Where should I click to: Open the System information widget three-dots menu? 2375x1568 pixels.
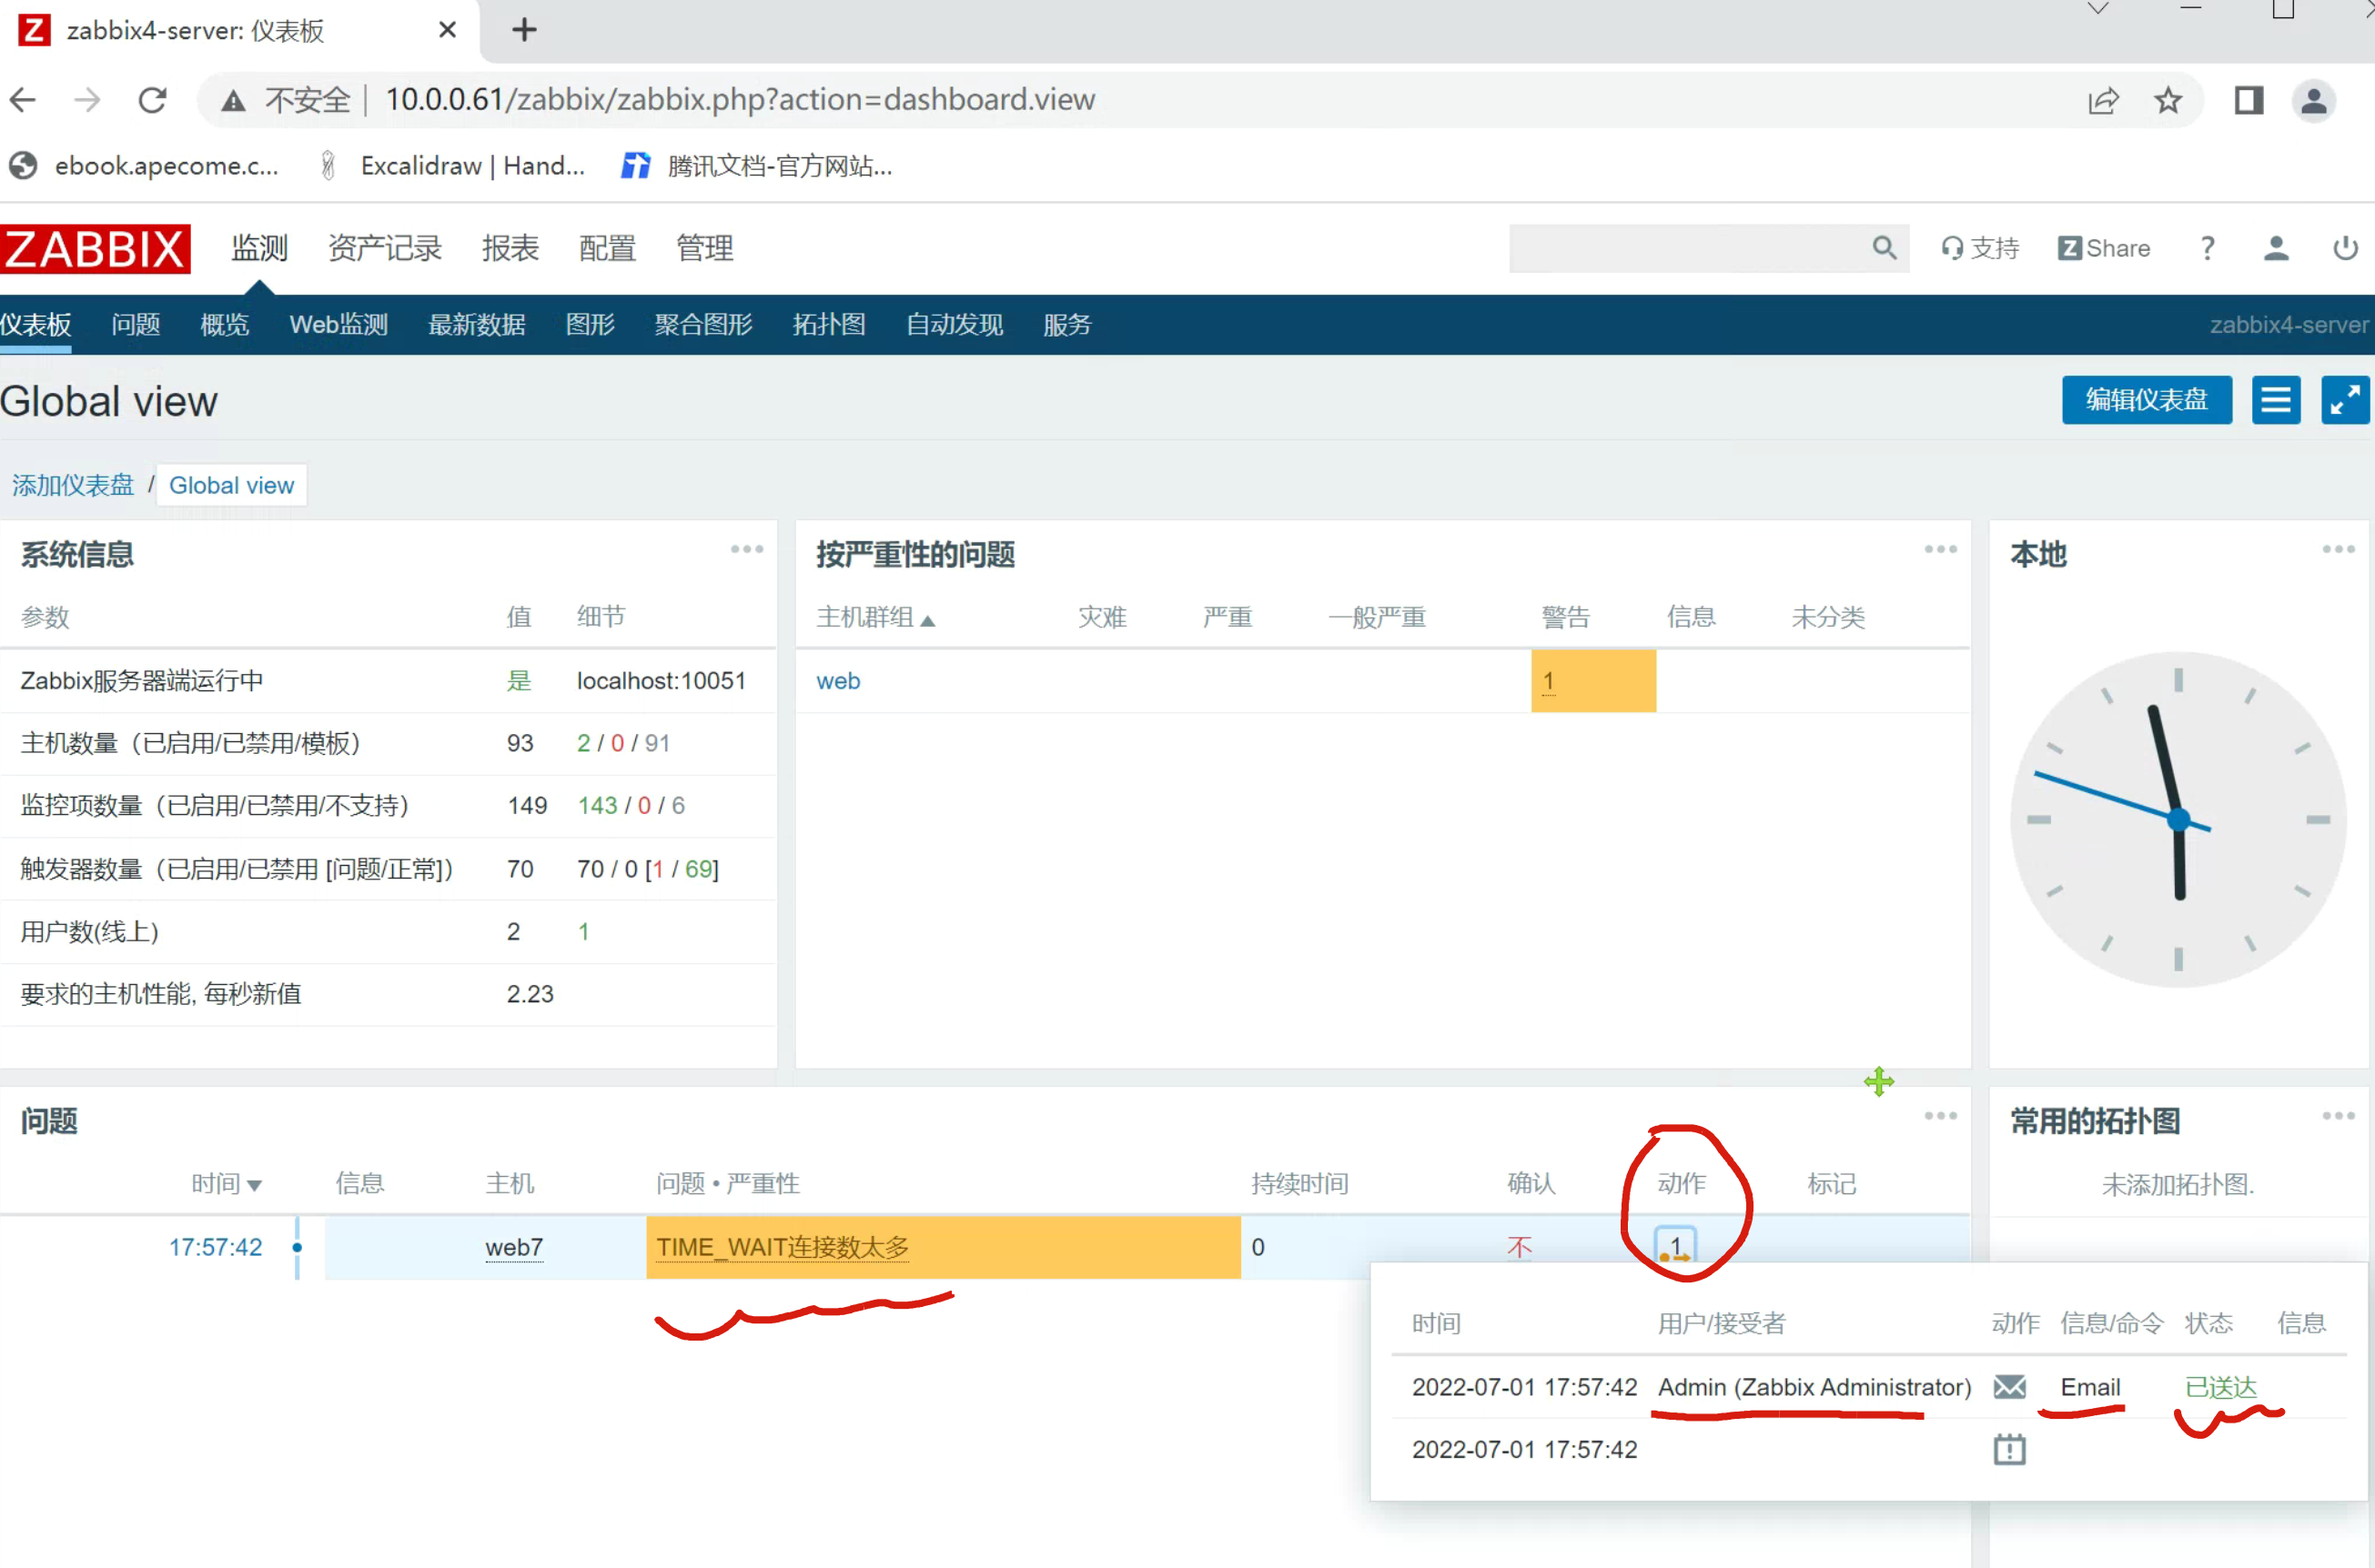click(746, 549)
